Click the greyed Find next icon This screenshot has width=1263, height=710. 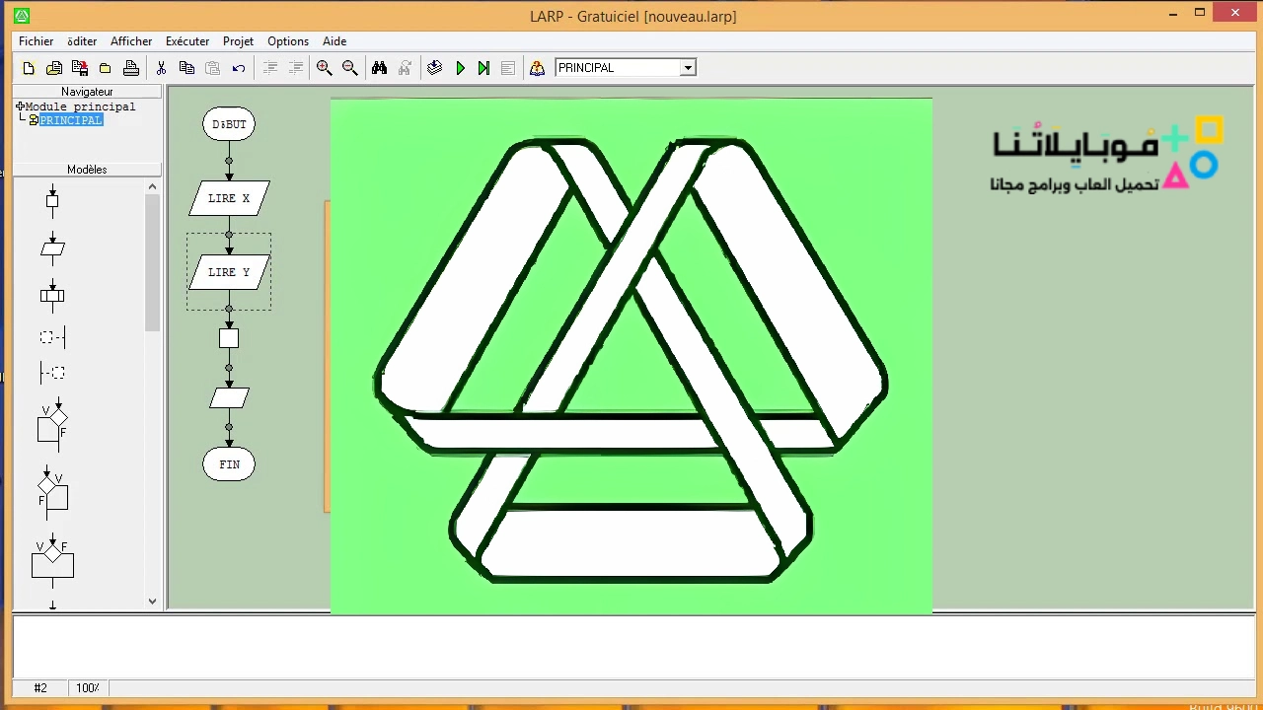[x=405, y=68]
